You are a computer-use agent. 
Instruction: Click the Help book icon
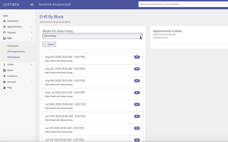coord(4,88)
